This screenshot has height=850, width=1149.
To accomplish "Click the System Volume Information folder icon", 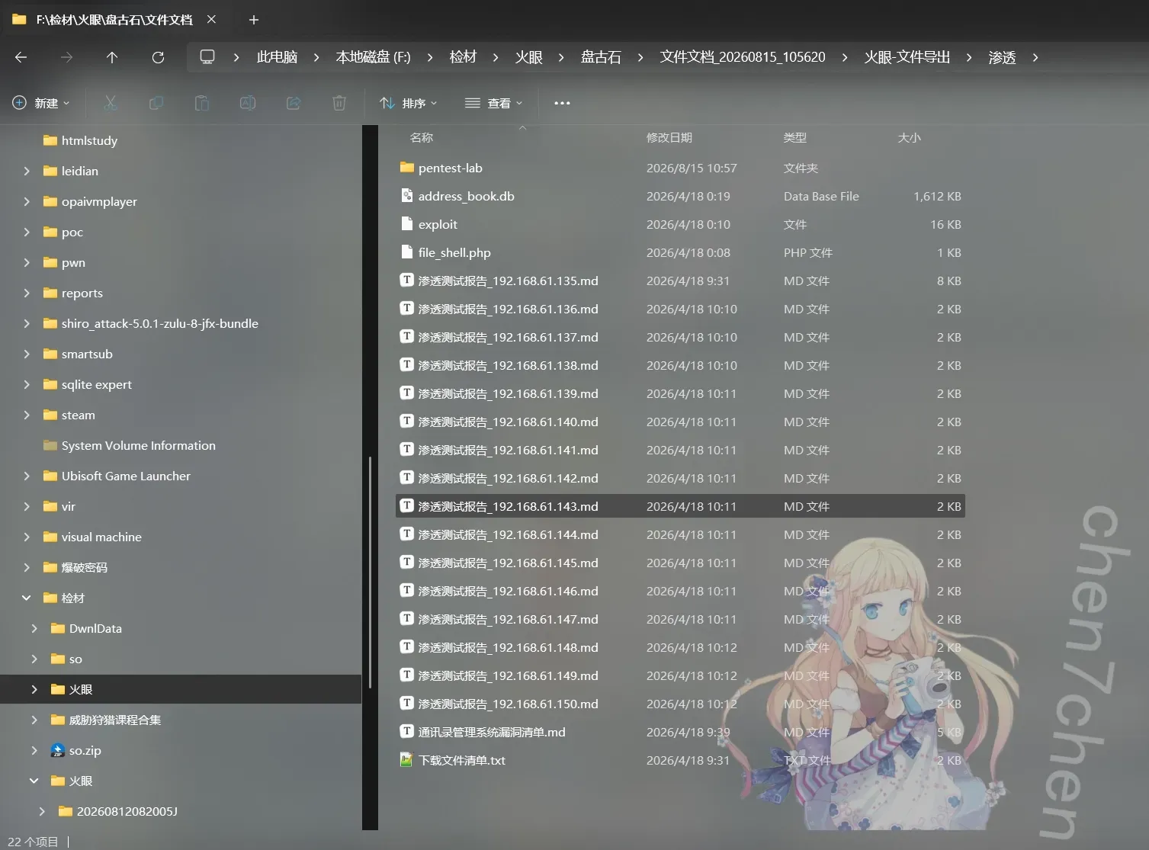I will coord(50,445).
